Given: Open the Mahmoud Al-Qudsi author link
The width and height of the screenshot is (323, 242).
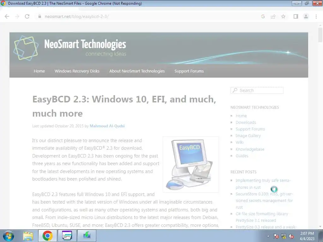Looking at the screenshot, I should tap(107, 126).
